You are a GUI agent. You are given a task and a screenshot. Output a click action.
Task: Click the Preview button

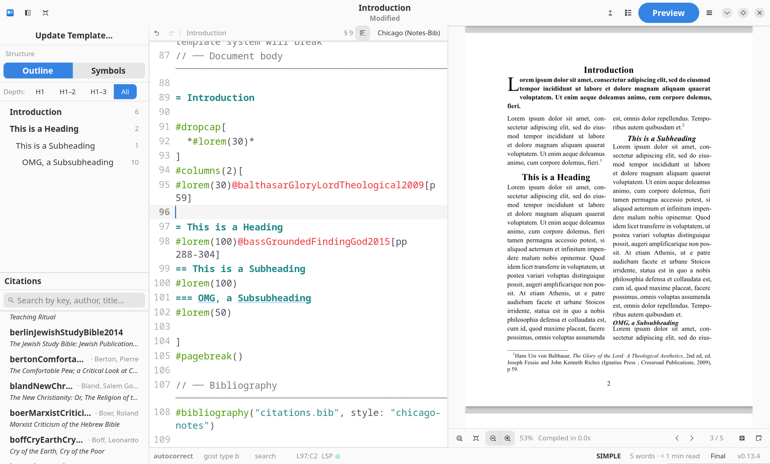(x=669, y=13)
